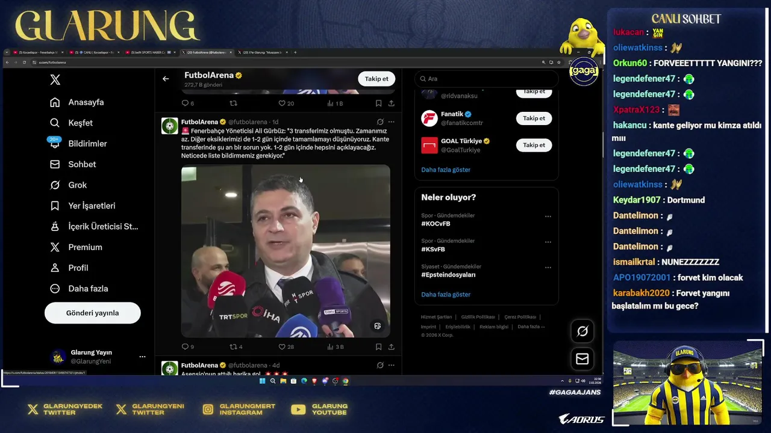View analytics of the Ali Gürbüz post
The height and width of the screenshot is (433, 771).
tap(335, 346)
